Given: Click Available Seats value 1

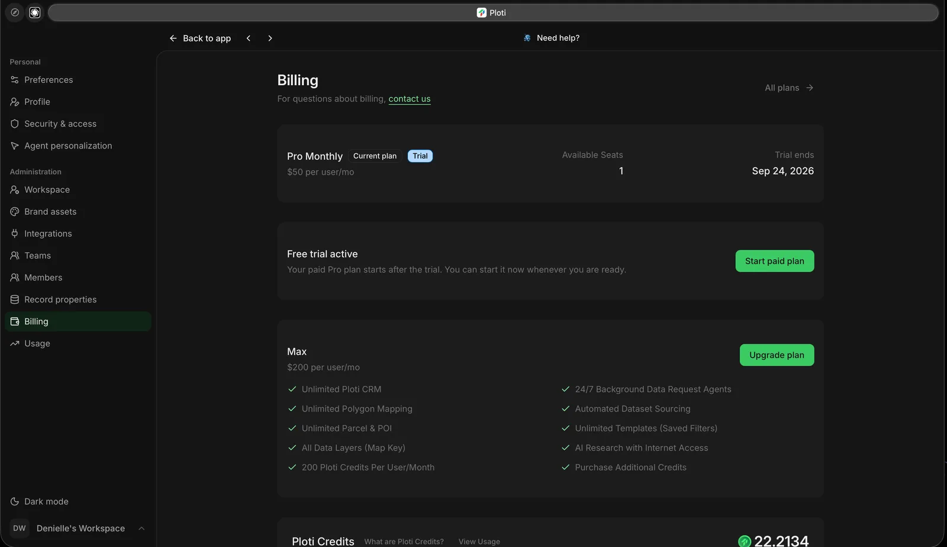Looking at the screenshot, I should click(621, 171).
